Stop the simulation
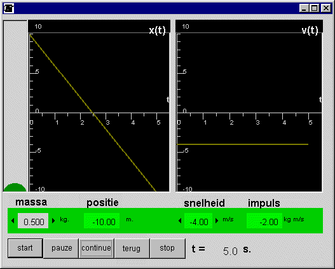This screenshot has height=269, width=335. pos(168,248)
